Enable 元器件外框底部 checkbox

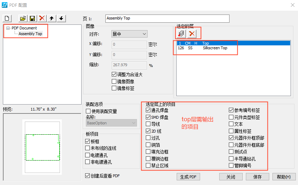point(231,145)
